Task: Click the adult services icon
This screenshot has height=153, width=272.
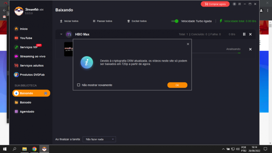Action: pos(16,65)
